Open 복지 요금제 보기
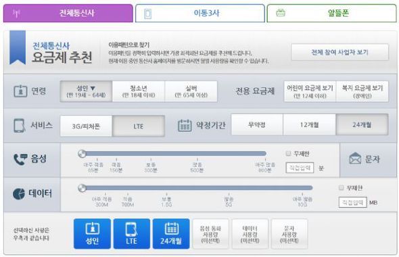This screenshot has height=257, width=399. [362, 91]
